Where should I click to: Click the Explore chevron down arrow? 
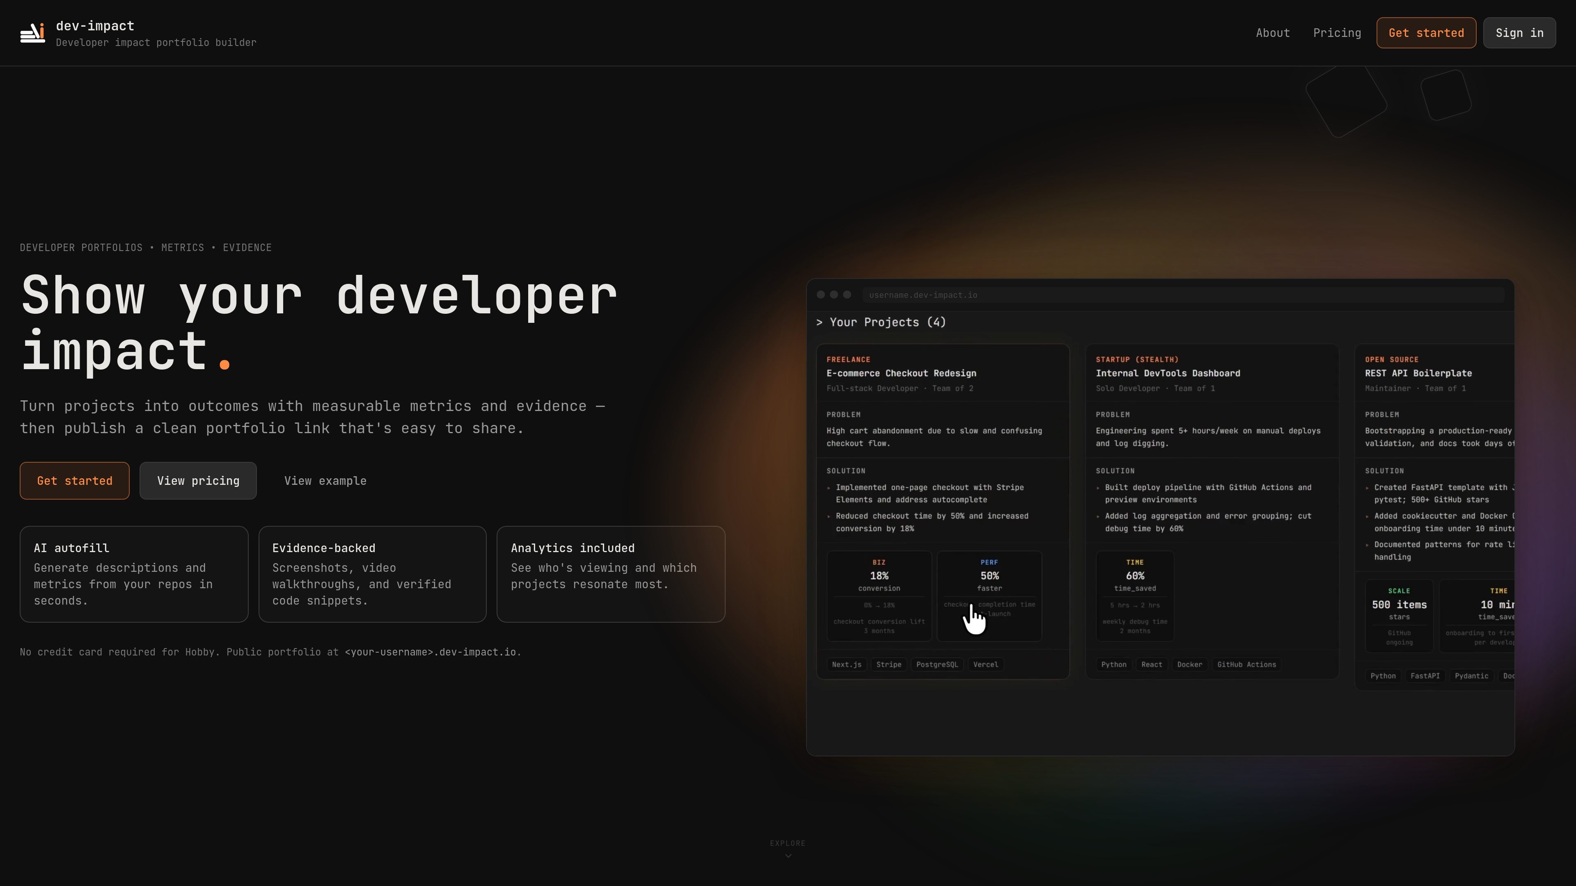coord(788,856)
